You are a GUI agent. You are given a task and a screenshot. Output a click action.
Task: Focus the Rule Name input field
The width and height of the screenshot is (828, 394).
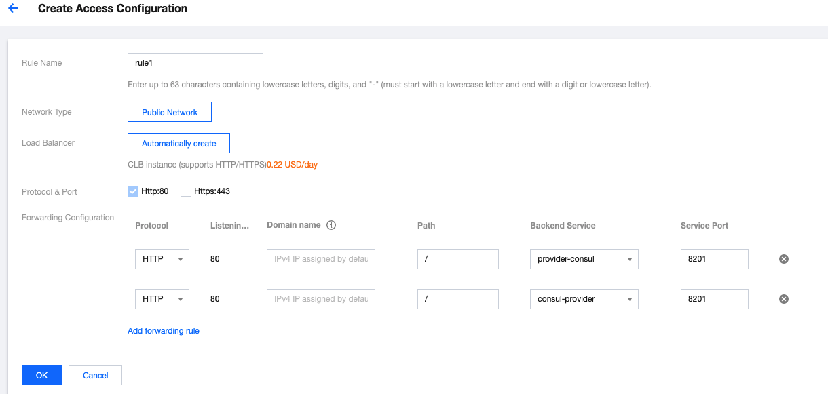(x=195, y=63)
